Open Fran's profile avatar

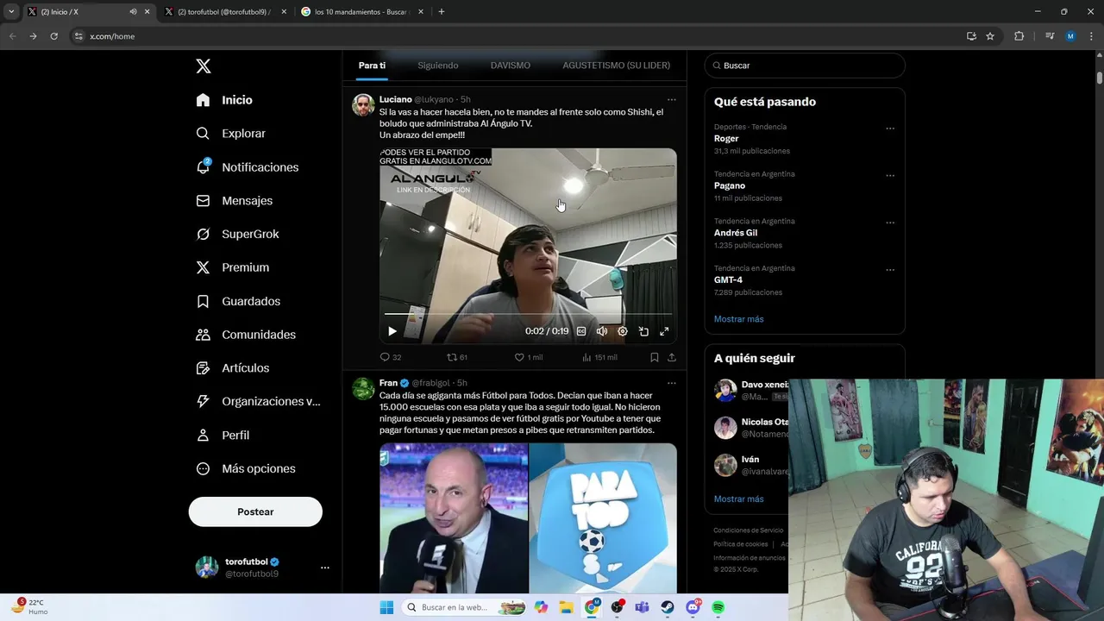click(x=363, y=389)
